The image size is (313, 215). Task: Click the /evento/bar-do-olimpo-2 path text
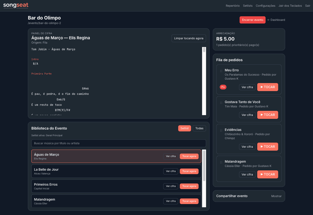[44, 23]
